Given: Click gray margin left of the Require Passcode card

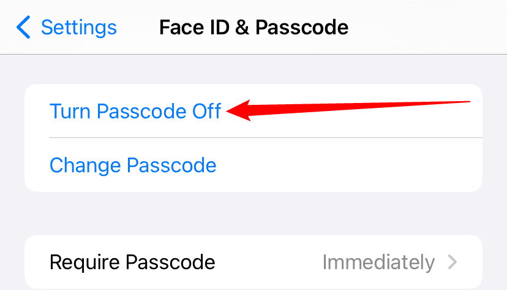Looking at the screenshot, I should click(x=12, y=262).
